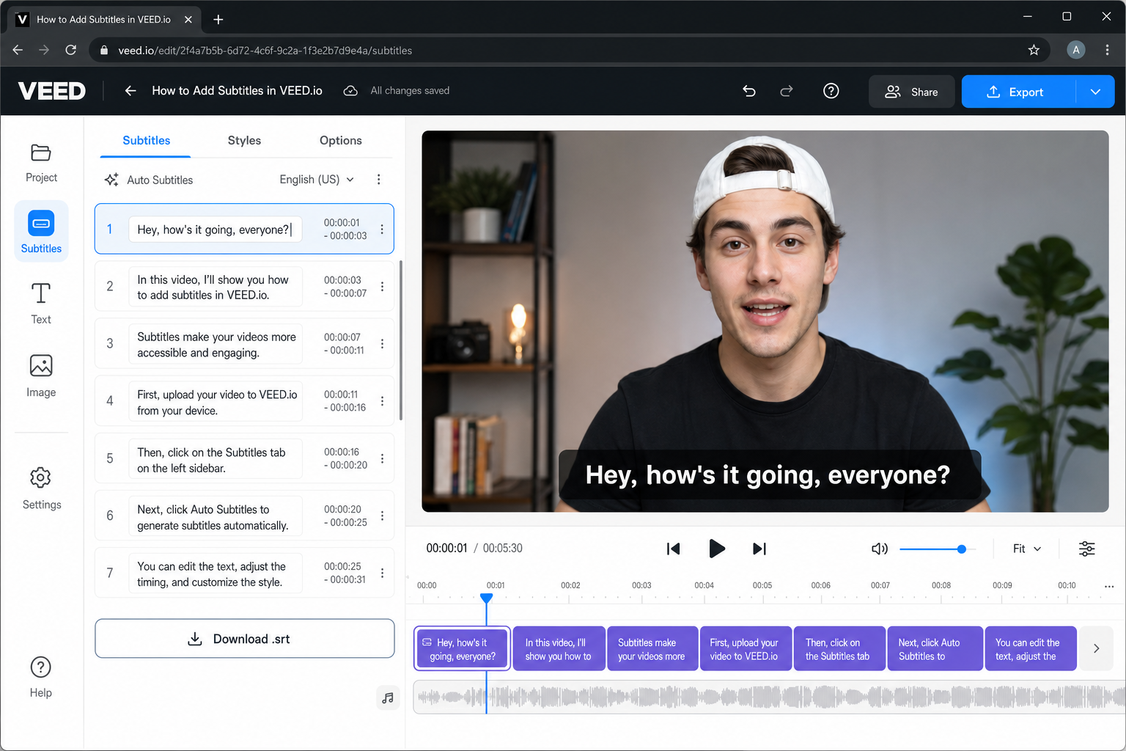Open more options for subtitle 5

[x=382, y=458]
